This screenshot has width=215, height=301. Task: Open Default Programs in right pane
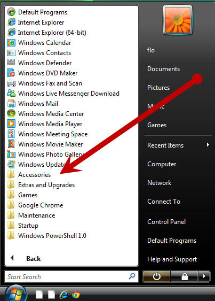tap(172, 241)
